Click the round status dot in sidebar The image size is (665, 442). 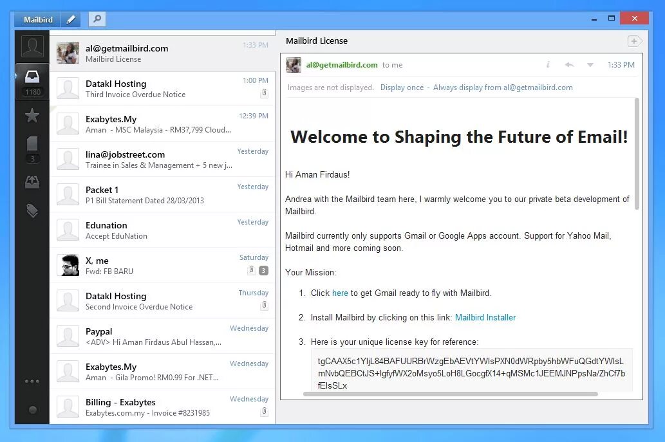[x=33, y=410]
